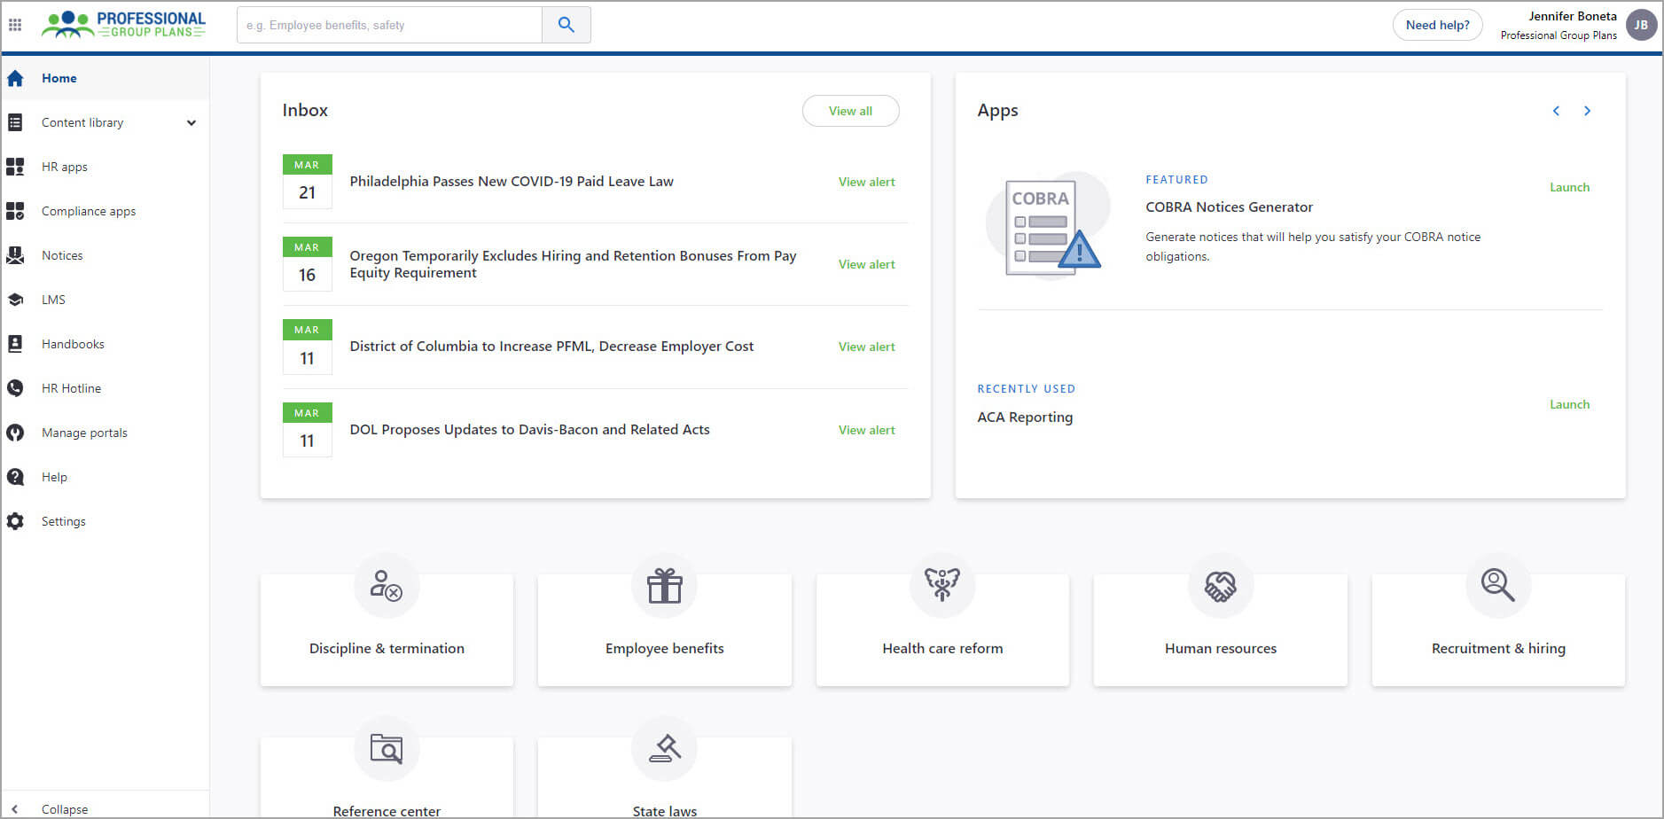Open the Human resources handshake icon
The width and height of the screenshot is (1664, 819).
[x=1220, y=586]
